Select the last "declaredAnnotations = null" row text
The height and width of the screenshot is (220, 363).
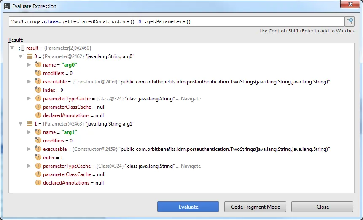coord(73,183)
